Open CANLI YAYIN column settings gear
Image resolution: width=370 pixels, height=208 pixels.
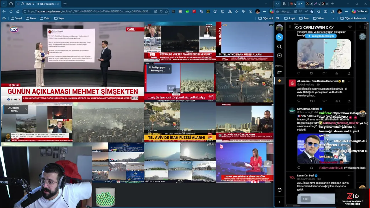click(350, 26)
